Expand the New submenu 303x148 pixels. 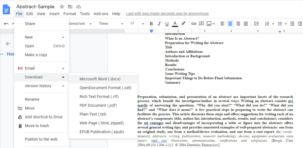coord(41,37)
